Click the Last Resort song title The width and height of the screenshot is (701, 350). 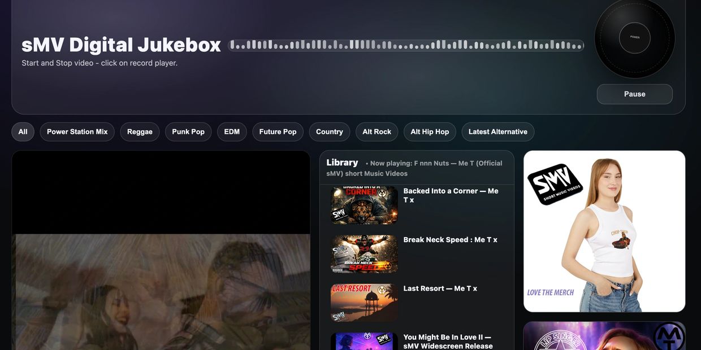(x=440, y=288)
